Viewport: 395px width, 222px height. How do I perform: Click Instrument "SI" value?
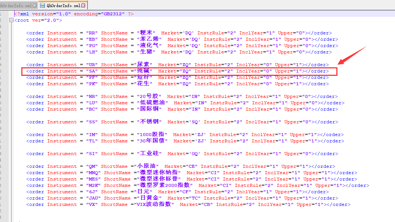(x=92, y=154)
